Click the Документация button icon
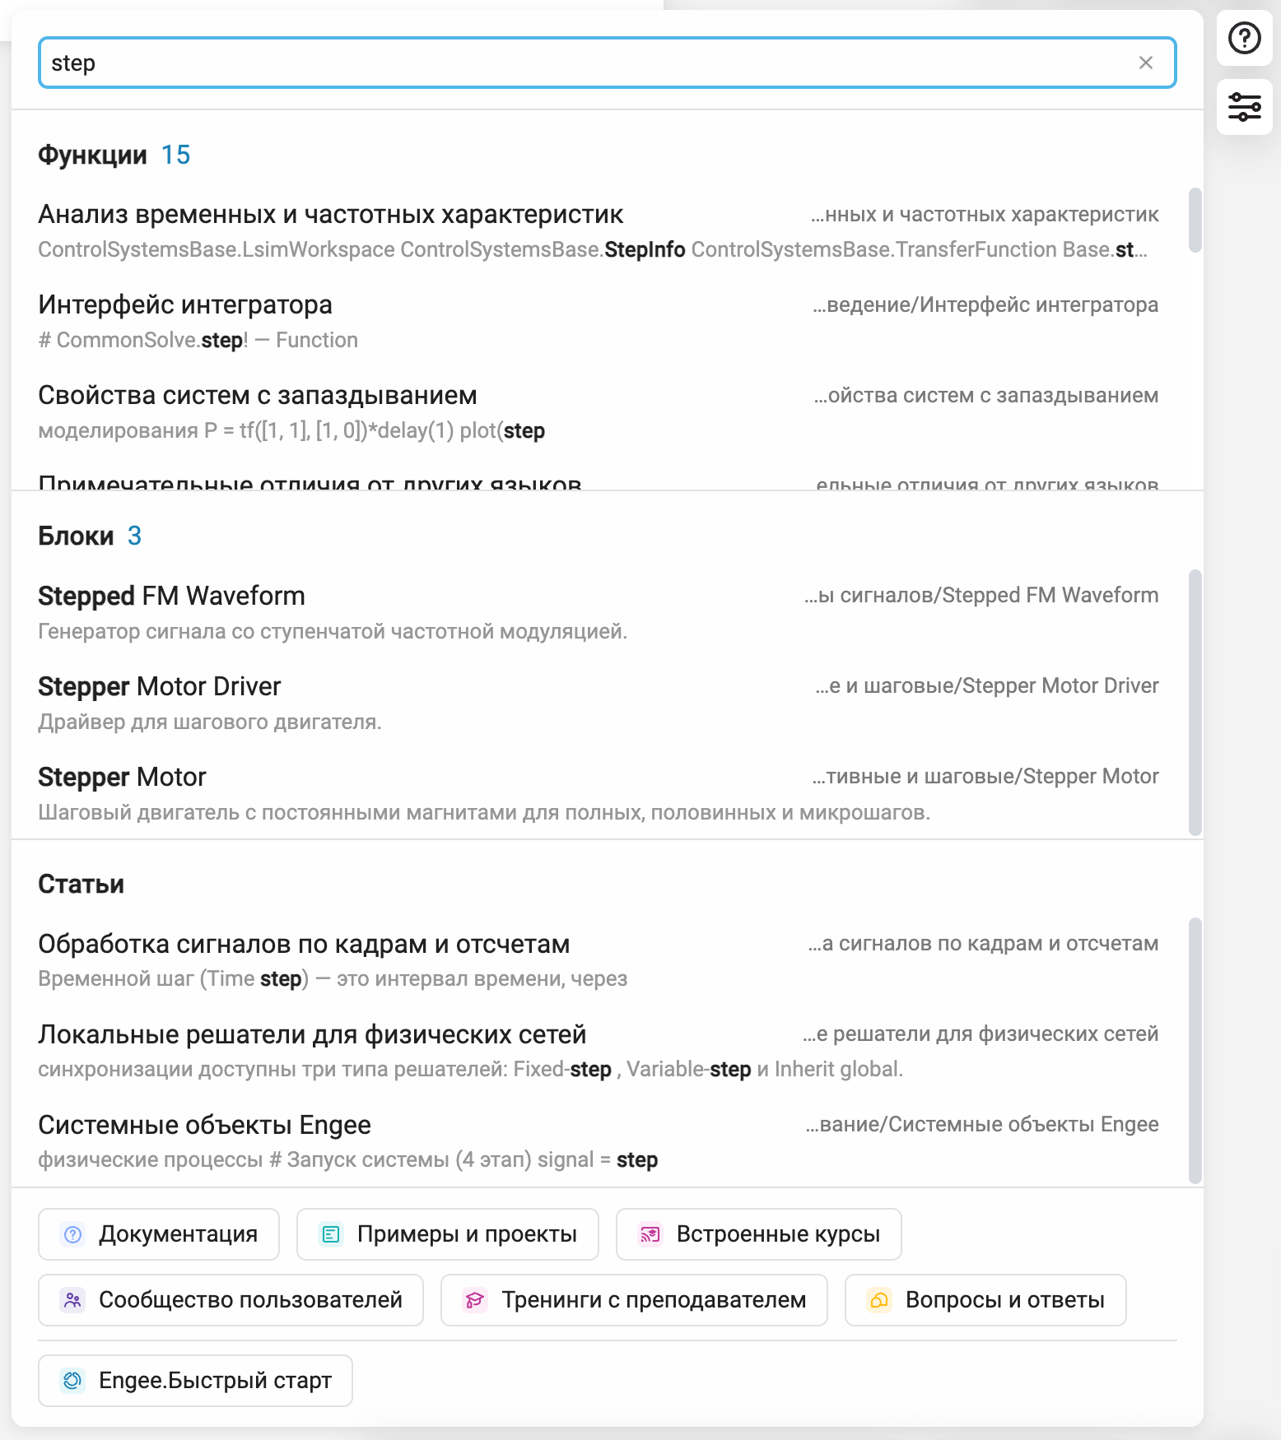 click(159, 1233)
